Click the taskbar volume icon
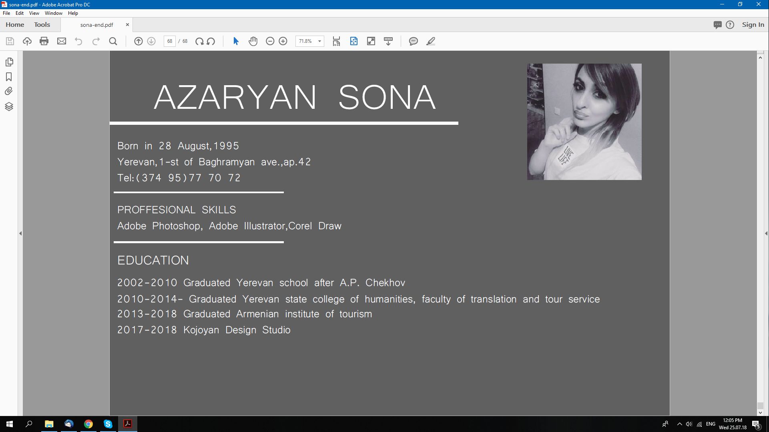769x432 pixels. [689, 424]
